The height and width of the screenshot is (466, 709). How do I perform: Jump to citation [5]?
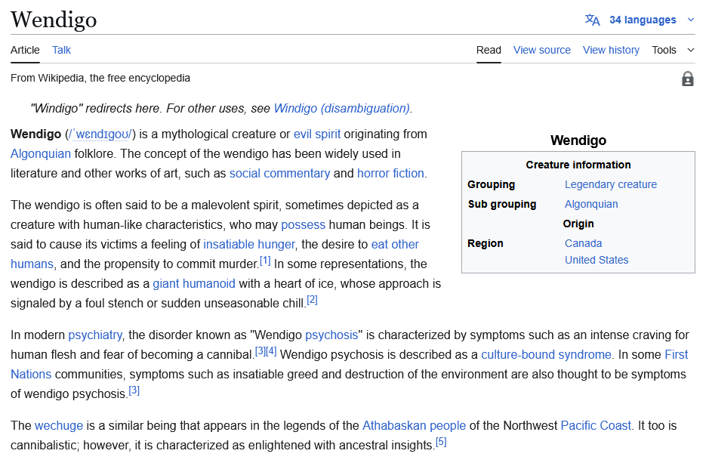pyautogui.click(x=441, y=443)
